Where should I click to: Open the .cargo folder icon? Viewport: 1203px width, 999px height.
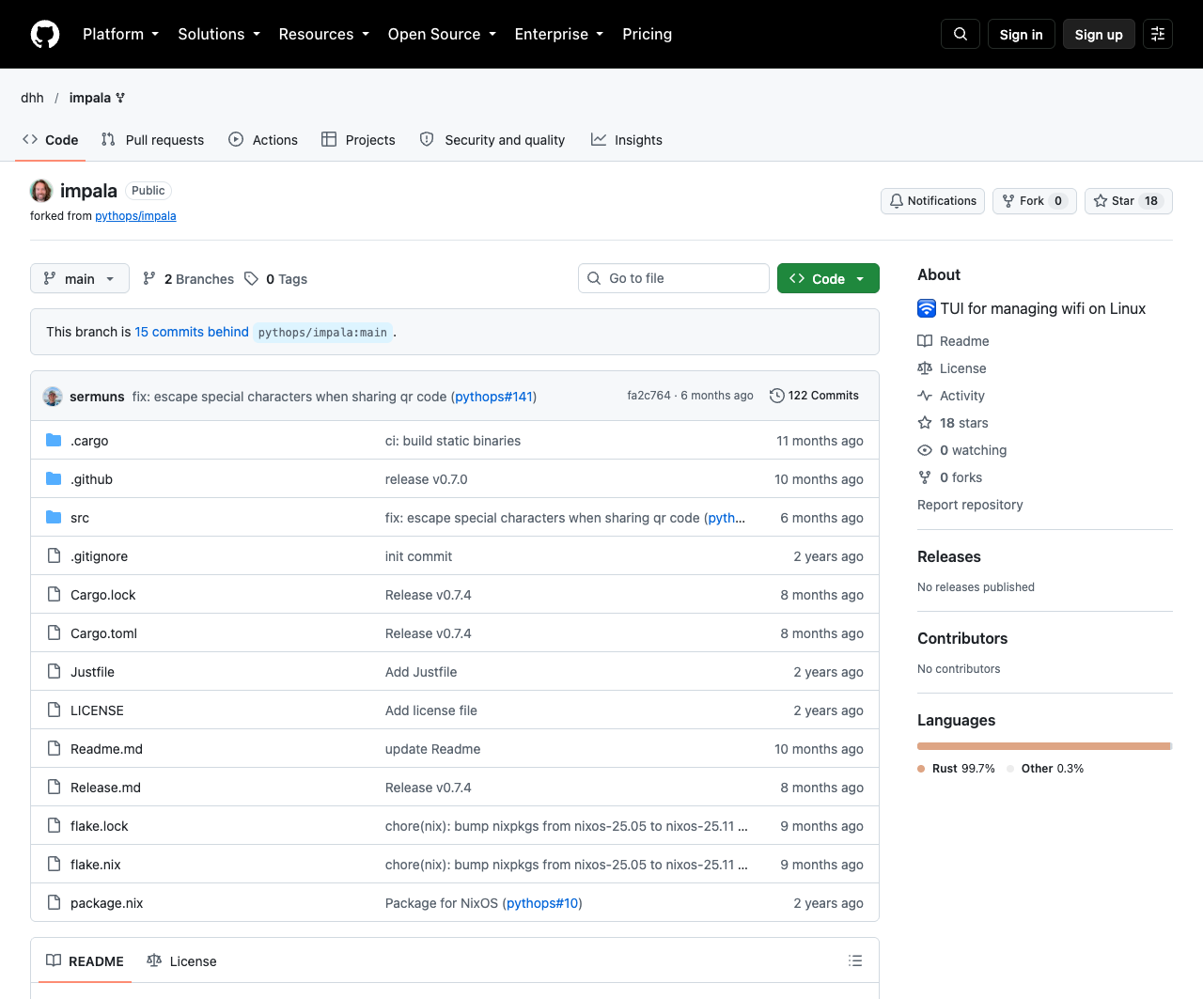(x=54, y=441)
